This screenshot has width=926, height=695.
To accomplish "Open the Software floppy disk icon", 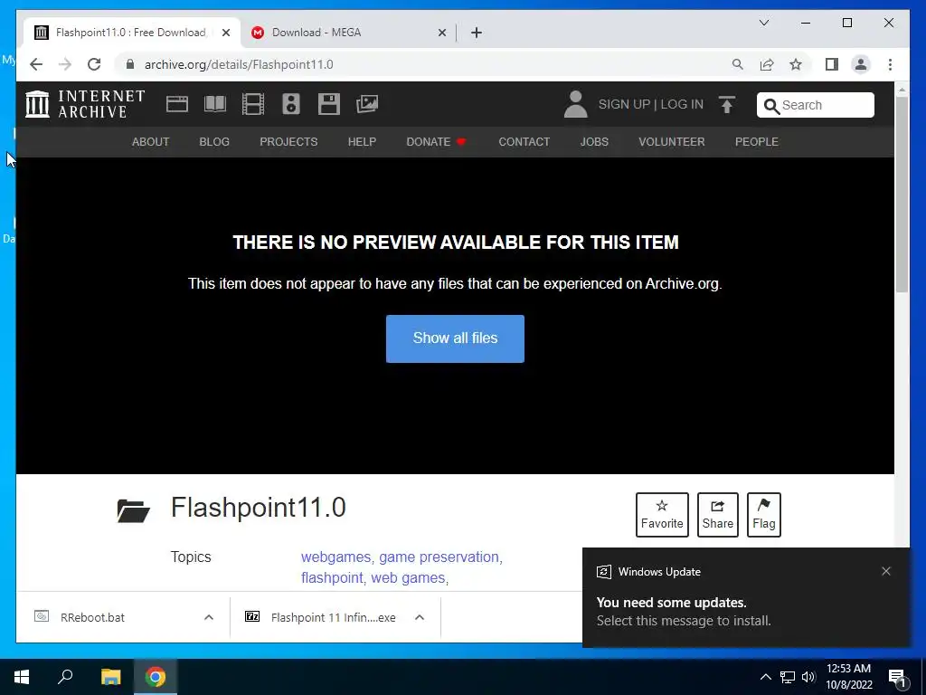I will pos(329,104).
